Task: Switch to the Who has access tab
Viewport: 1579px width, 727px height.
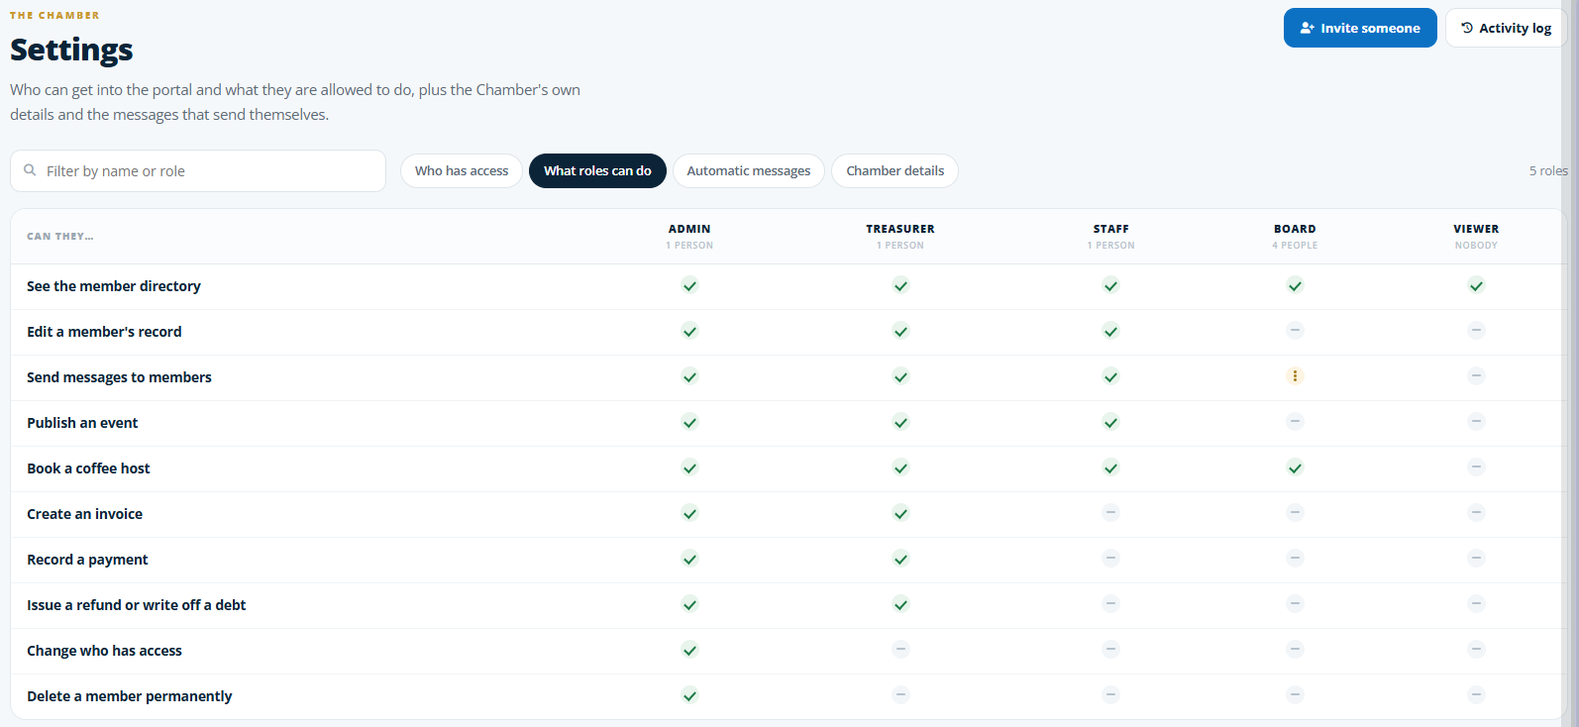Action: pyautogui.click(x=462, y=170)
